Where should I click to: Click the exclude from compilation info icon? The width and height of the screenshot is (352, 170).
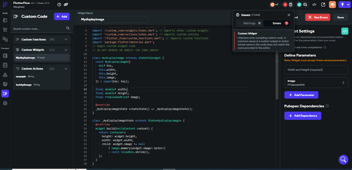[x=325, y=47]
